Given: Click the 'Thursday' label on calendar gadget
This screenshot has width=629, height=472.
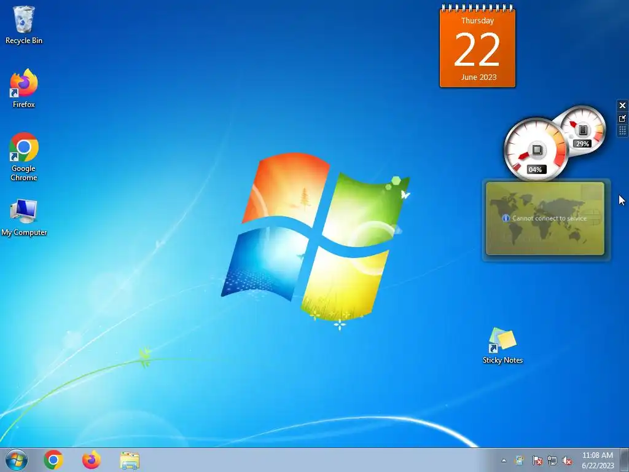Looking at the screenshot, I should 477,20.
